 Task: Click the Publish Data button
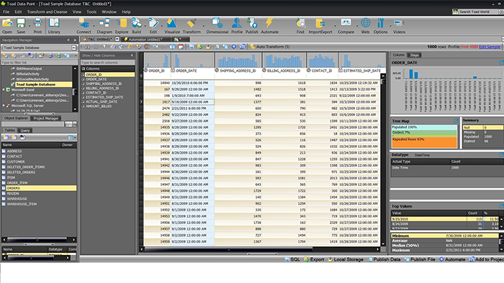pos(384,259)
